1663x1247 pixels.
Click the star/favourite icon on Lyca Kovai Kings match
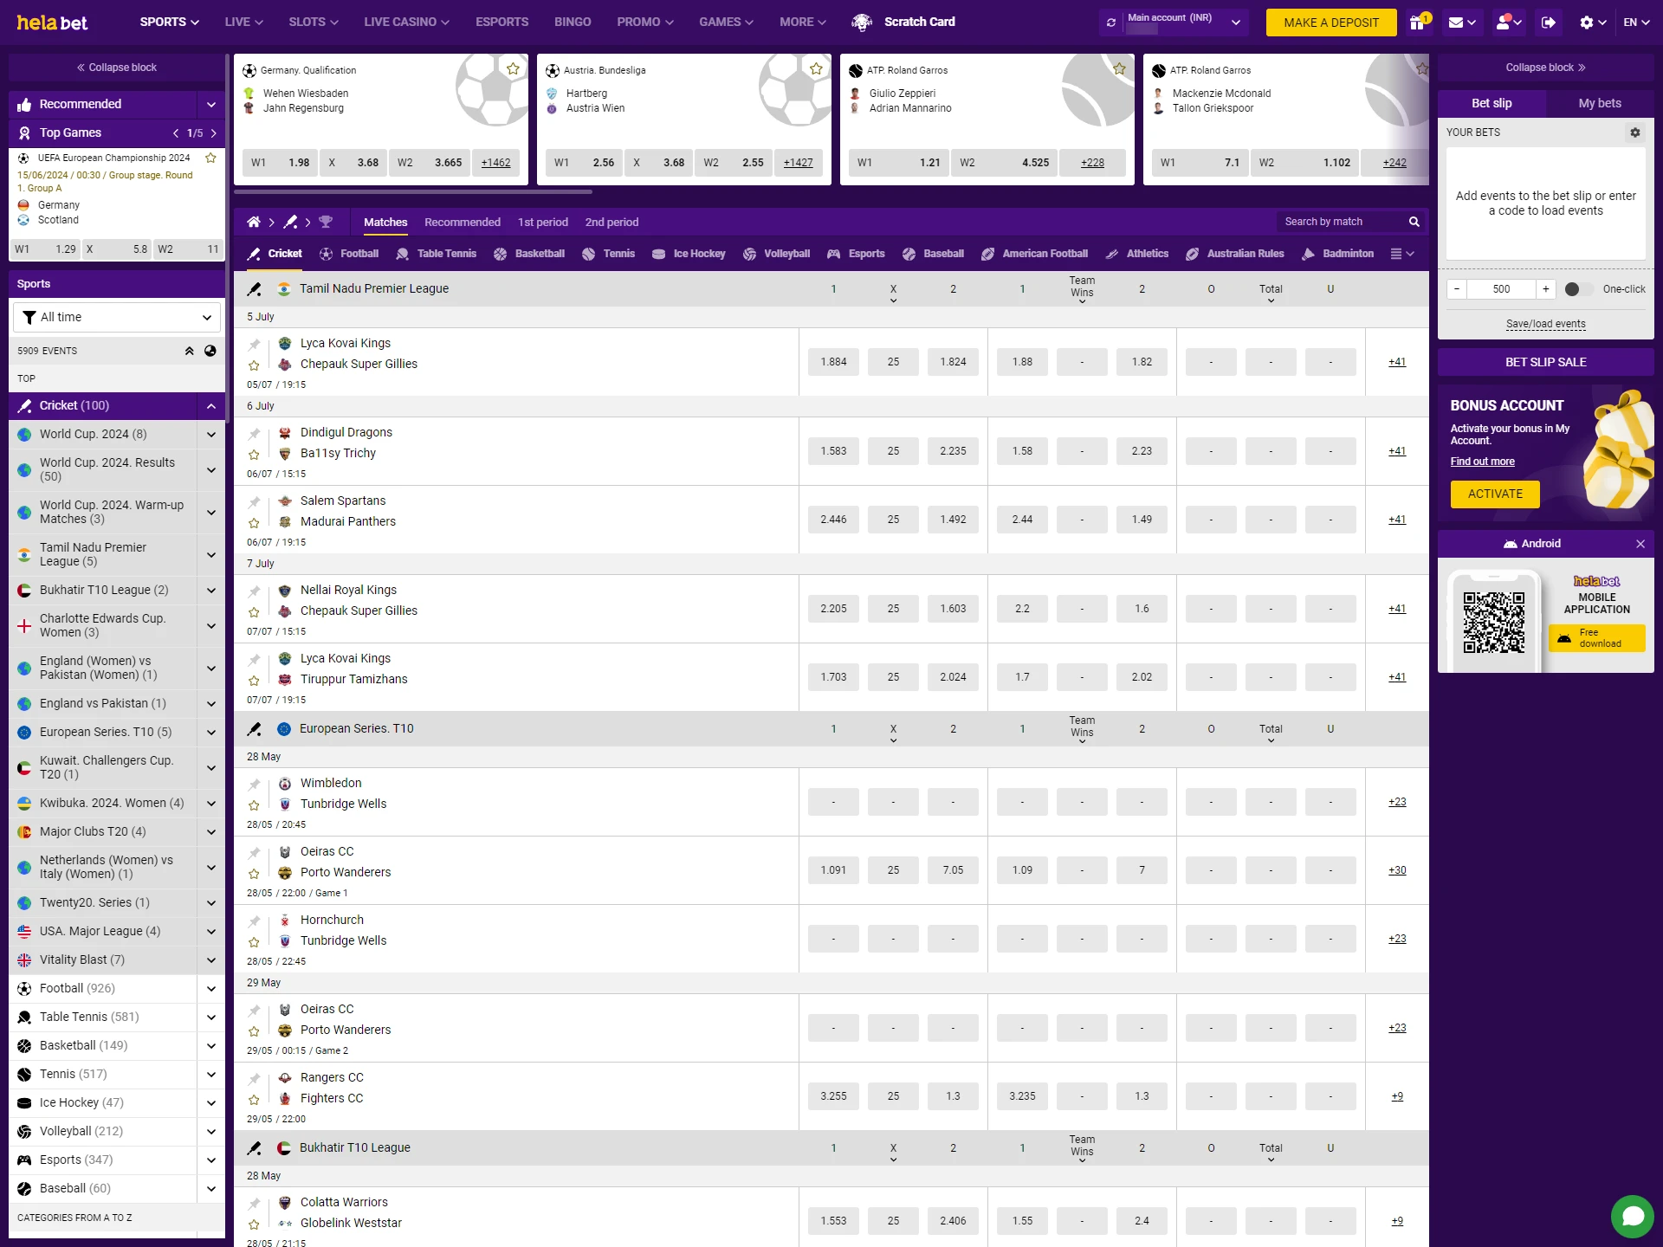pyautogui.click(x=256, y=365)
